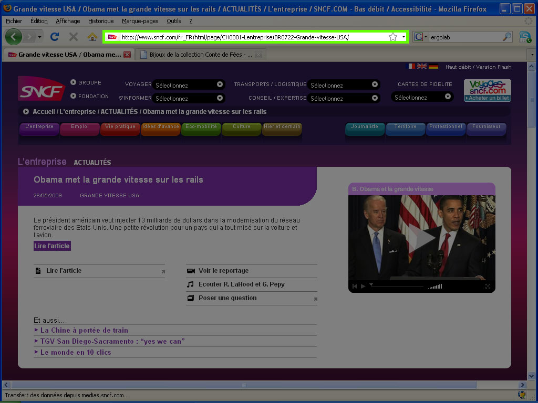Open La Chine à portée de train link
This screenshot has width=538, height=403.
pyautogui.click(x=84, y=331)
